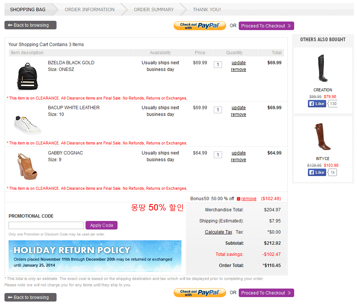Remove the BACUP WHITE LEATHER item
The height and width of the screenshot is (306, 357).
238,114
